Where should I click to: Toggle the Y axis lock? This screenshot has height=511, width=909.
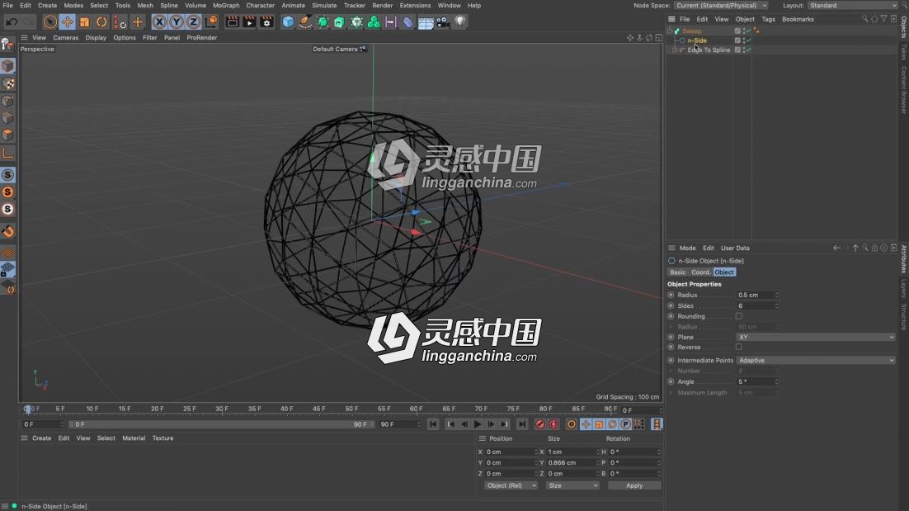[177, 22]
